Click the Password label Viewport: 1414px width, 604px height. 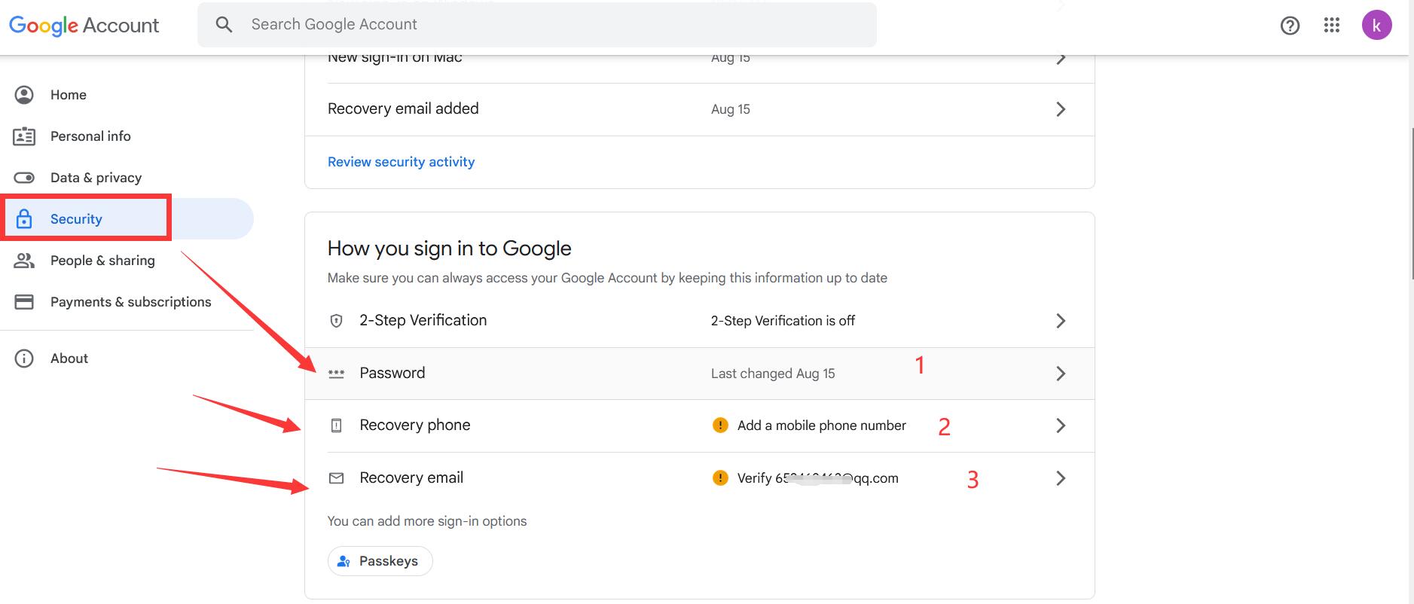[392, 373]
